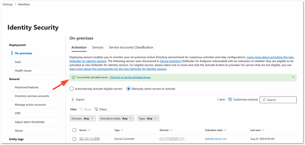
Task: Focus the Search input field
Action: [x=278, y=100]
